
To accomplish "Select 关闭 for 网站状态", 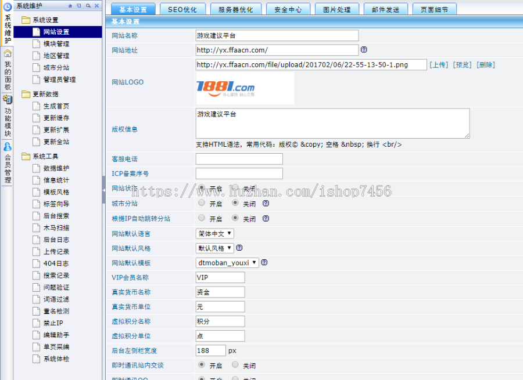I will pos(235,187).
